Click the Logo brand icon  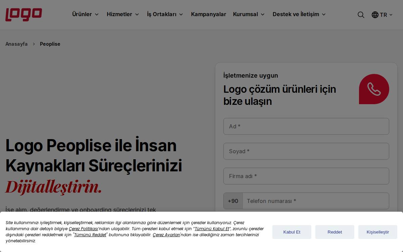(x=24, y=14)
